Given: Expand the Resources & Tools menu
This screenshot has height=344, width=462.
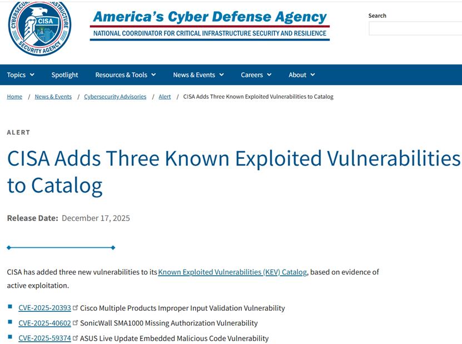Looking at the screenshot, I should (125, 75).
